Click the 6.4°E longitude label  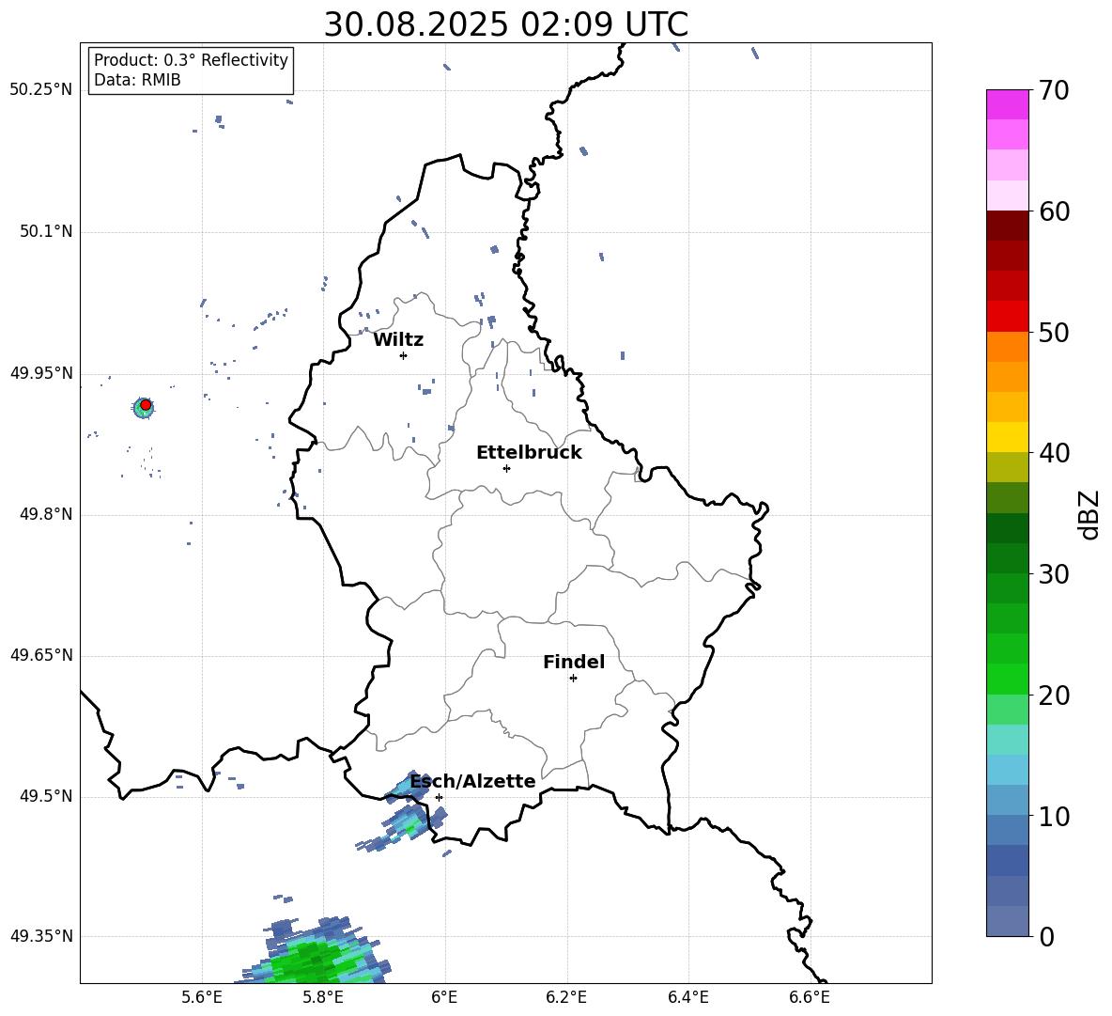[687, 997]
